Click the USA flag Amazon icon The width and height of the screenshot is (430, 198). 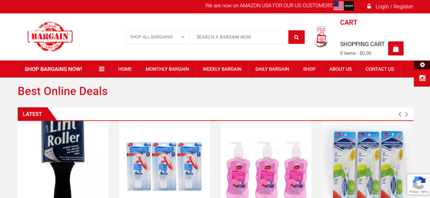pyautogui.click(x=343, y=6)
